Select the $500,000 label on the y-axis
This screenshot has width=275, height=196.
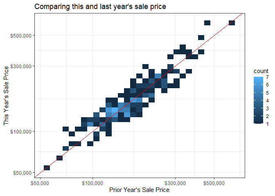click(21, 35)
